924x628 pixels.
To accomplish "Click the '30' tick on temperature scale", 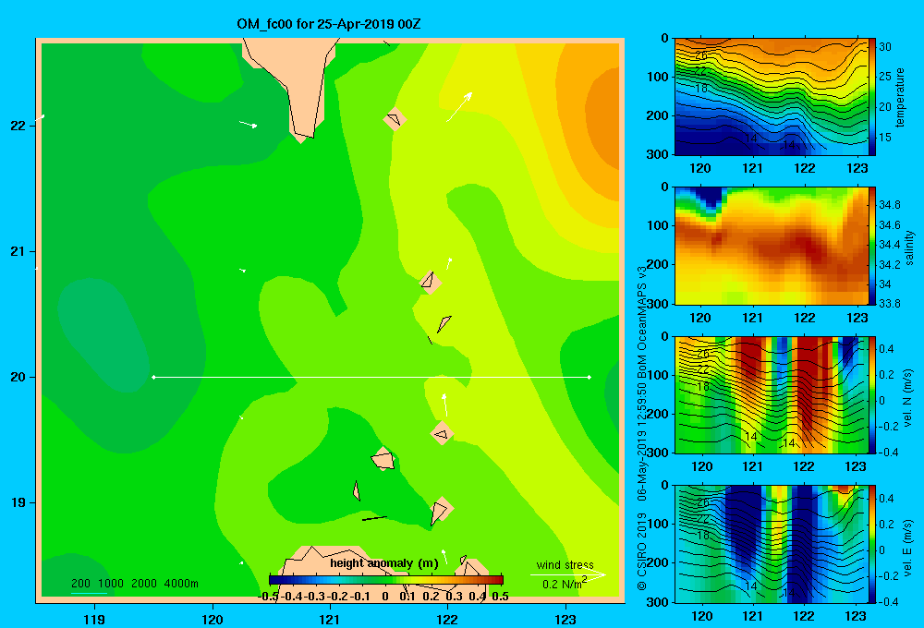I will tap(885, 47).
